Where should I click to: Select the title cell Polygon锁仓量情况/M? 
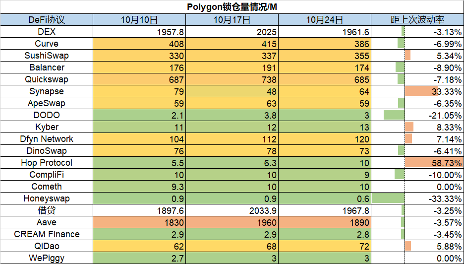232,7
